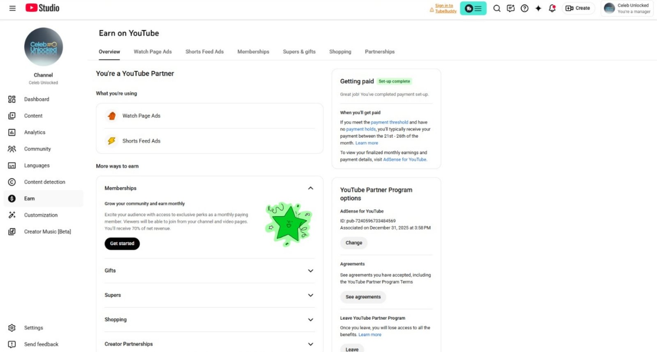
Task: Click the TubeBuddy extension icon
Action: point(473,8)
